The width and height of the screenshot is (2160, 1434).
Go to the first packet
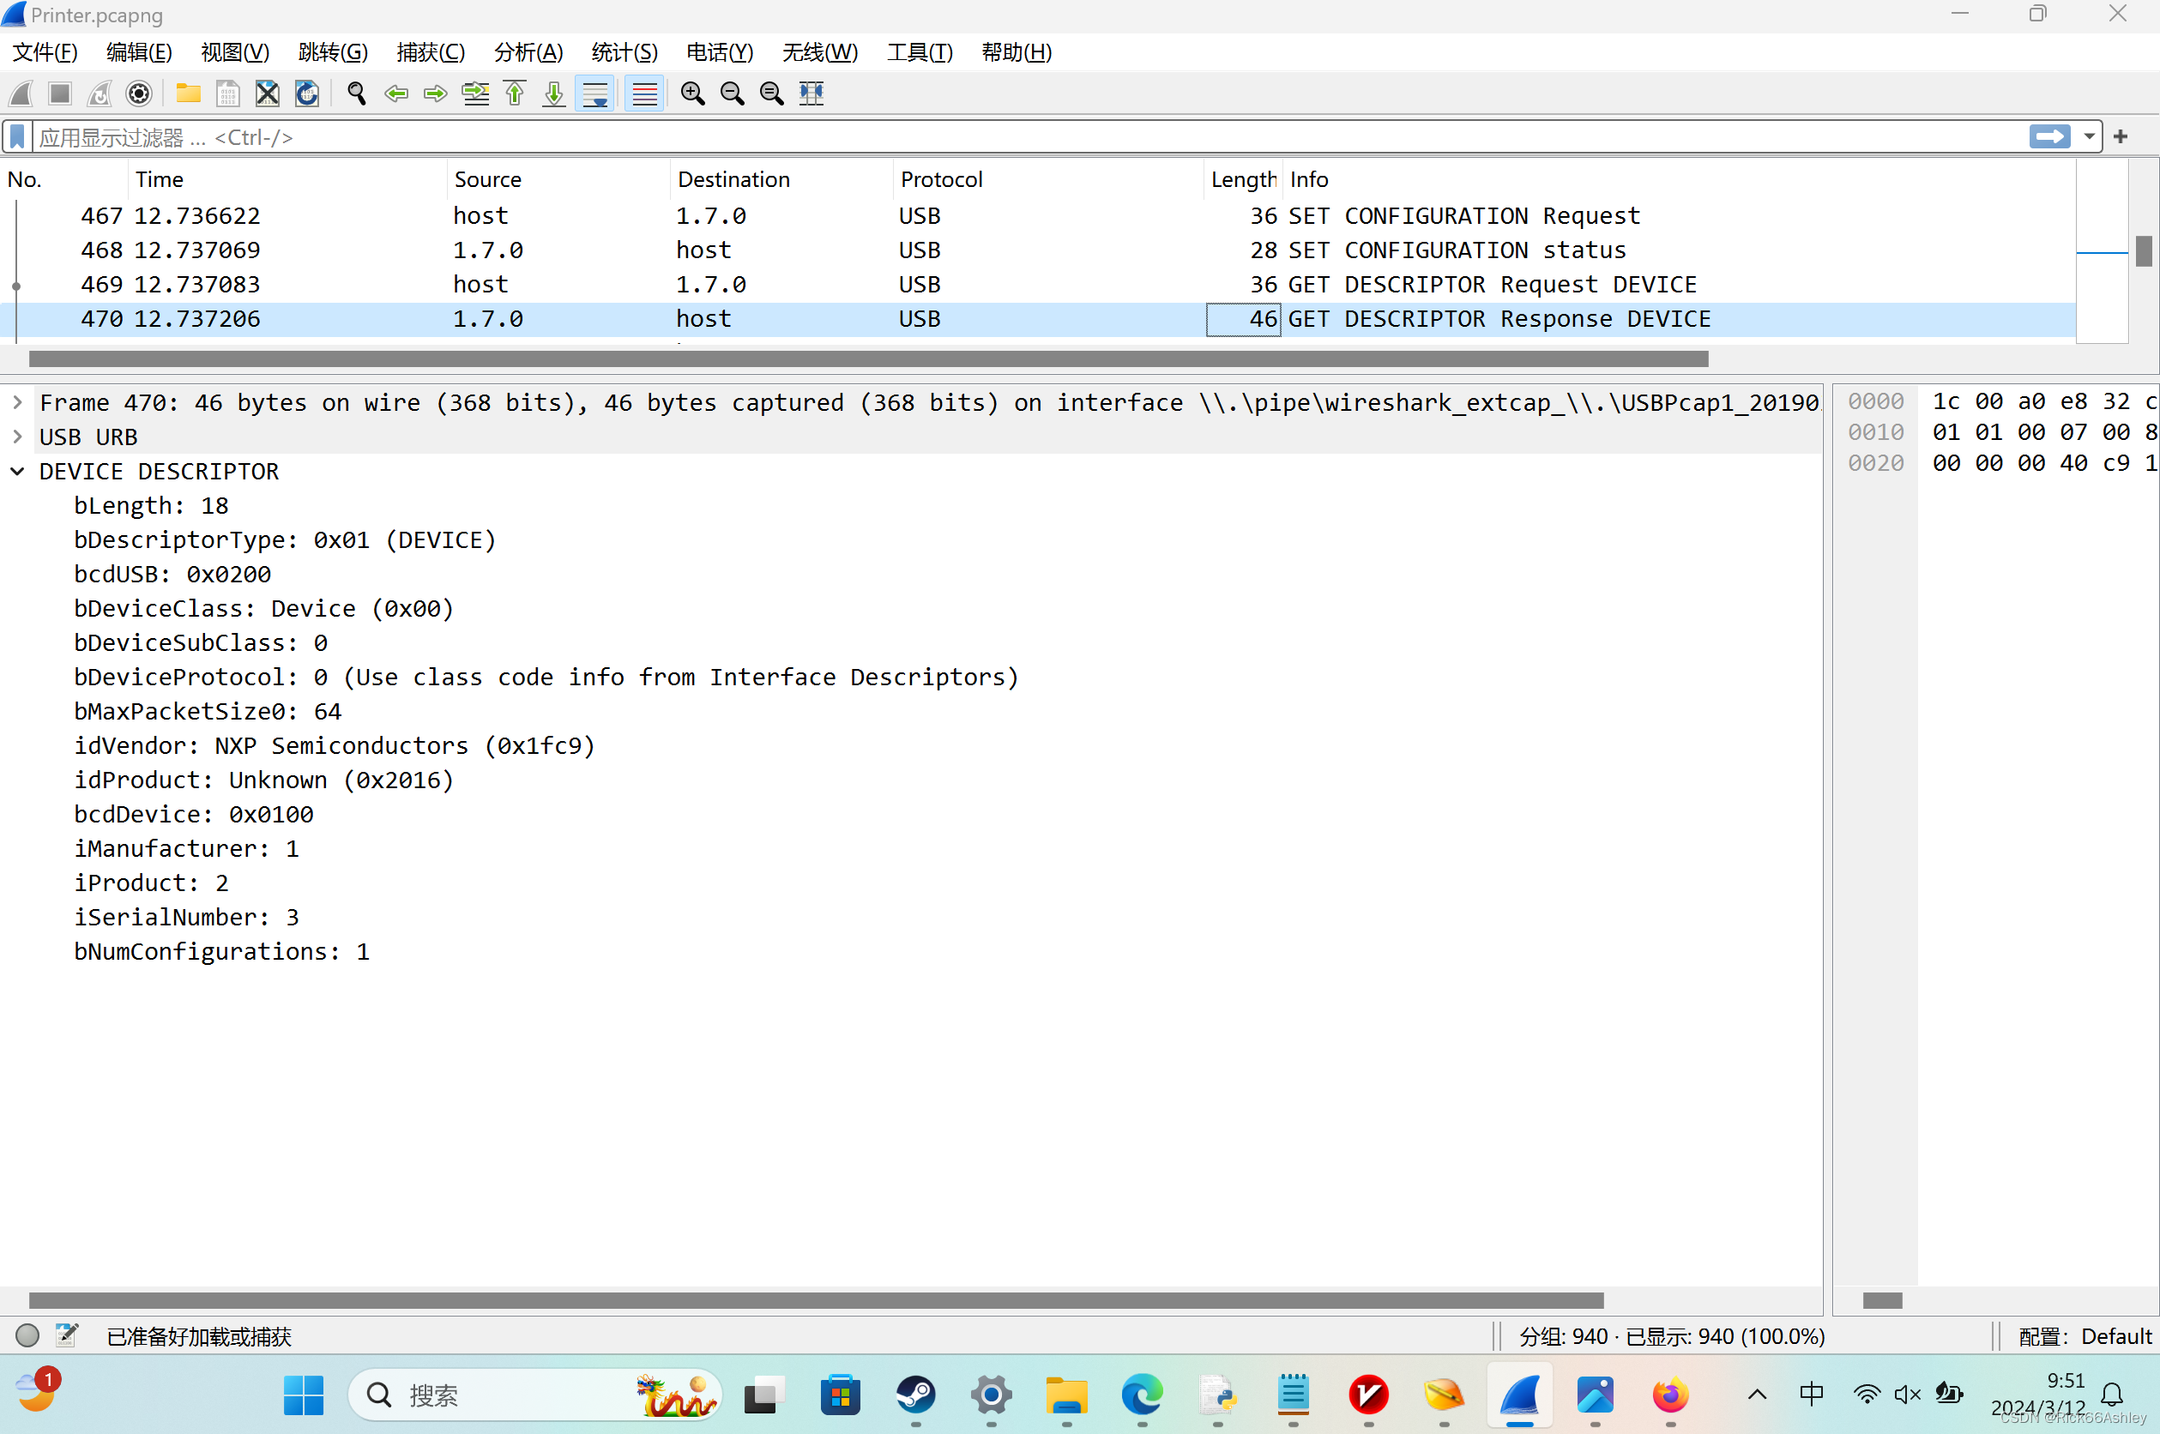tap(515, 93)
